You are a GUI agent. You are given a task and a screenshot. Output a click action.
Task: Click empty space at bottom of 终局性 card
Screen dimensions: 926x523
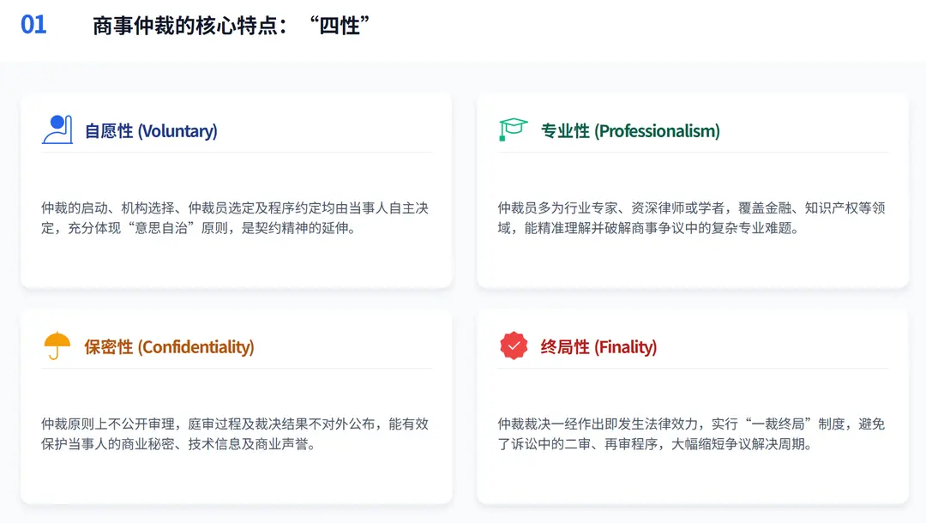(x=692, y=480)
